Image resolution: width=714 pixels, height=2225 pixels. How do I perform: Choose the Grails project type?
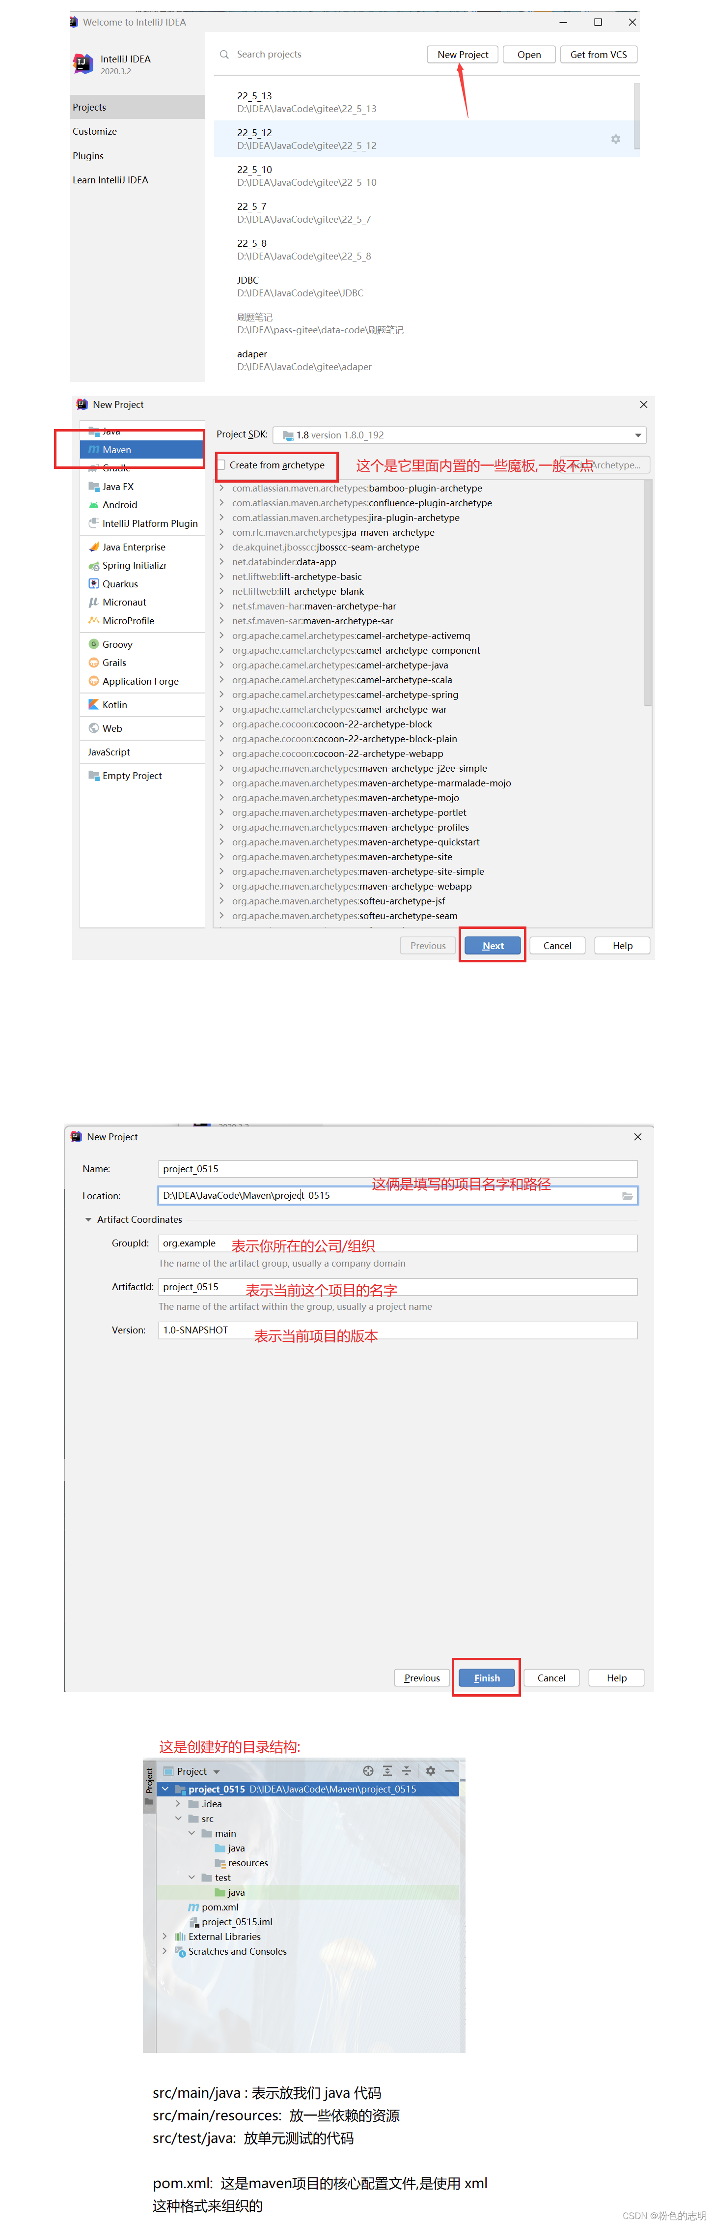(x=107, y=663)
